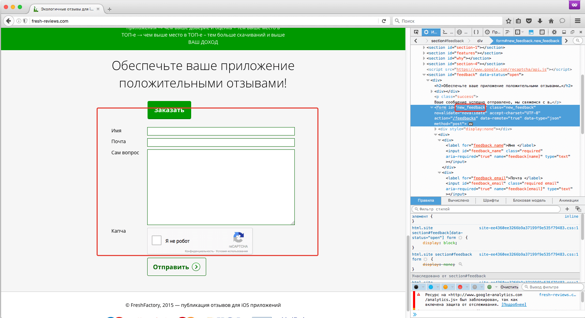Search HTML with magnifier in breadcrumb bar
The image size is (585, 318).
578,41
